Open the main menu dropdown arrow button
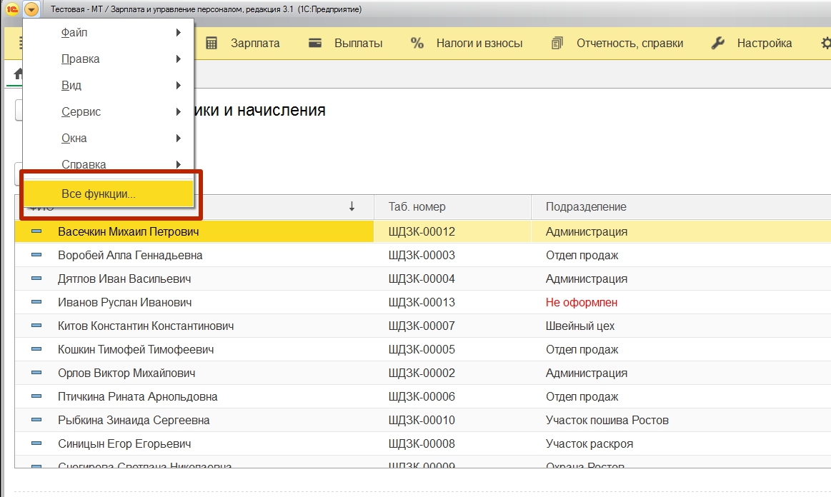Image resolution: width=831 pixels, height=497 pixels. [31, 9]
